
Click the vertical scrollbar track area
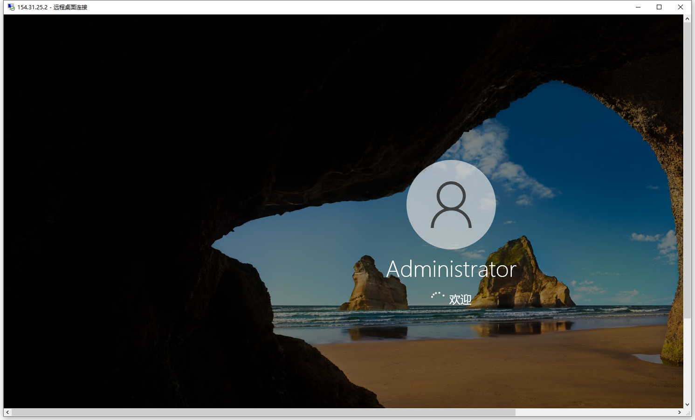(687, 354)
